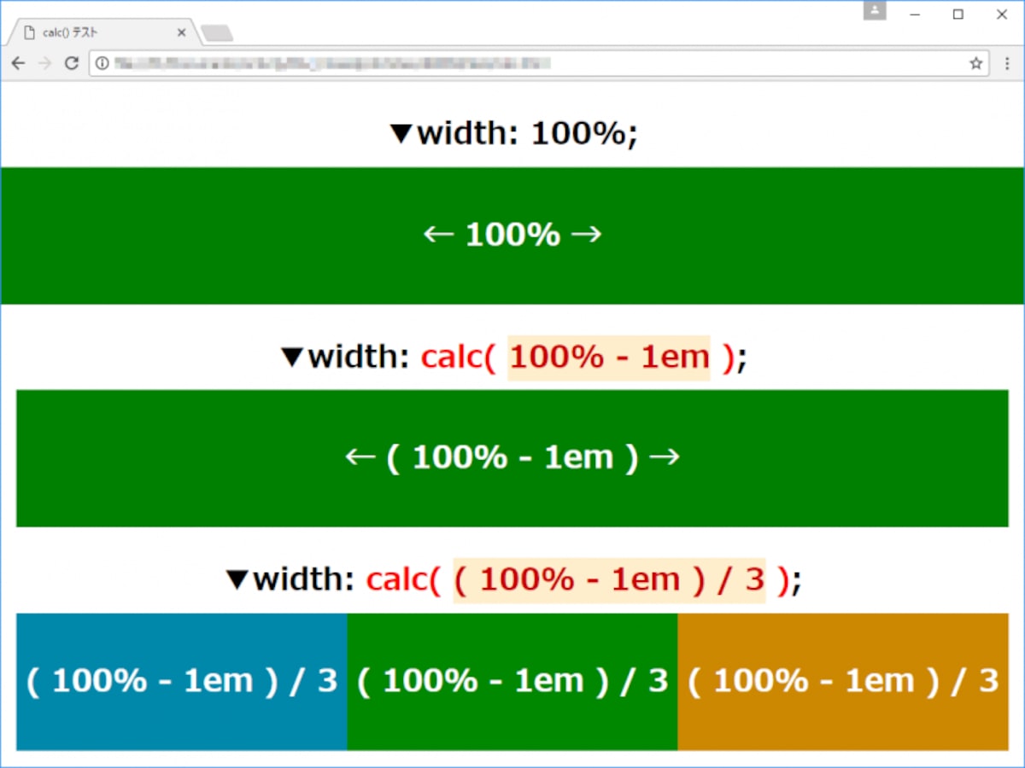
Task: Click the highlighted "( 100% - 1em ) / 3" heading code
Action: pyautogui.click(x=609, y=580)
